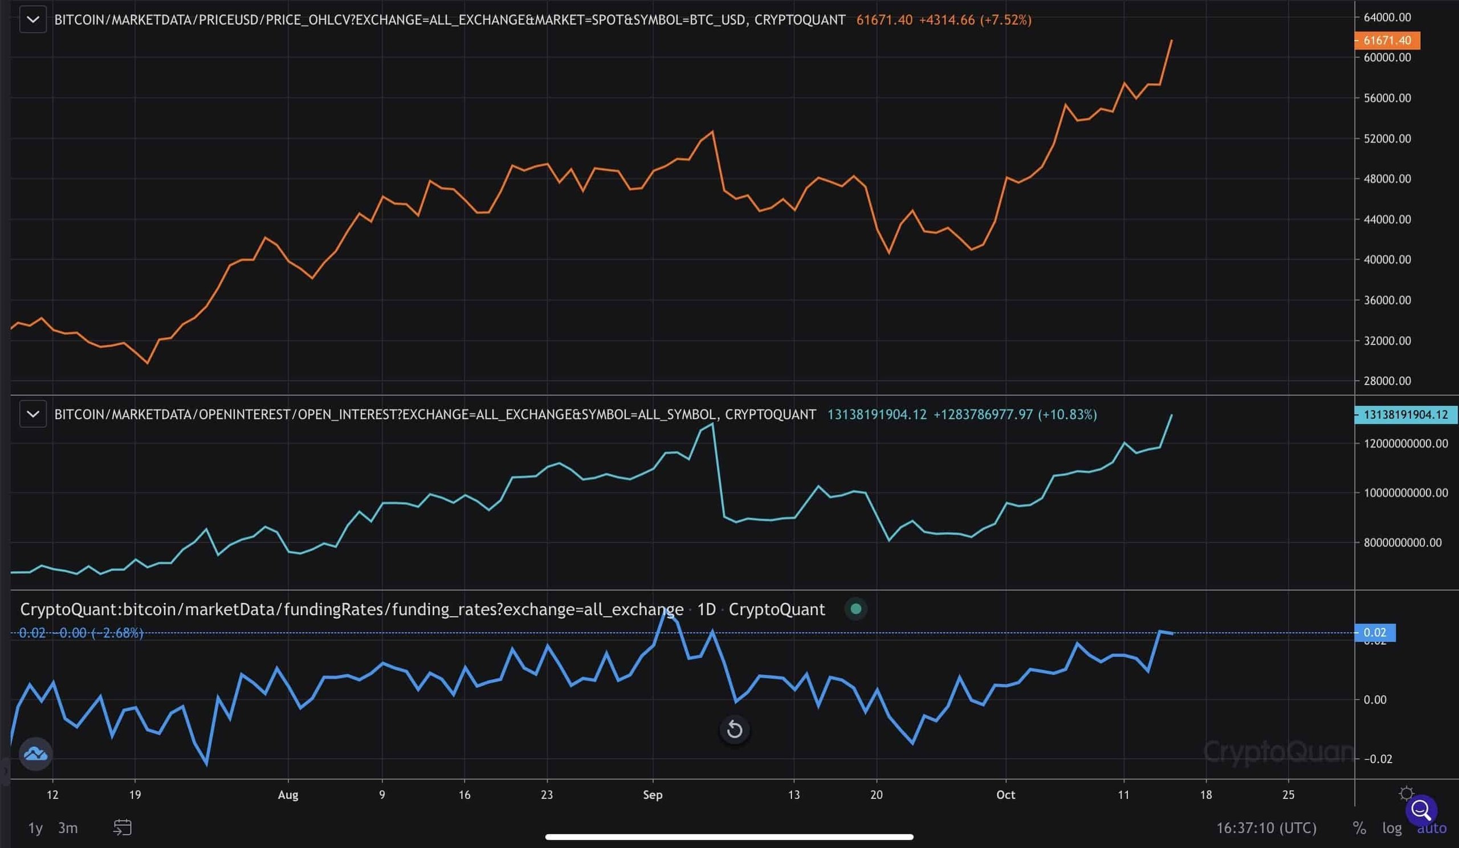This screenshot has width=1459, height=848.
Task: Click the teal open interest value label
Action: [x=1405, y=414]
